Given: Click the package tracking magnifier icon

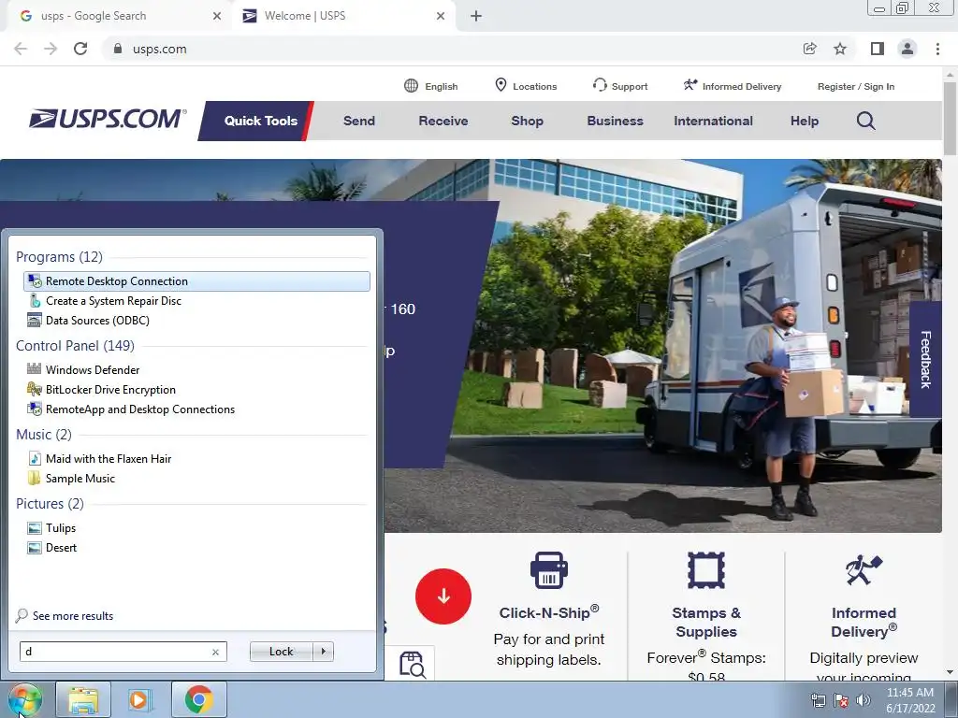Looking at the screenshot, I should [413, 665].
